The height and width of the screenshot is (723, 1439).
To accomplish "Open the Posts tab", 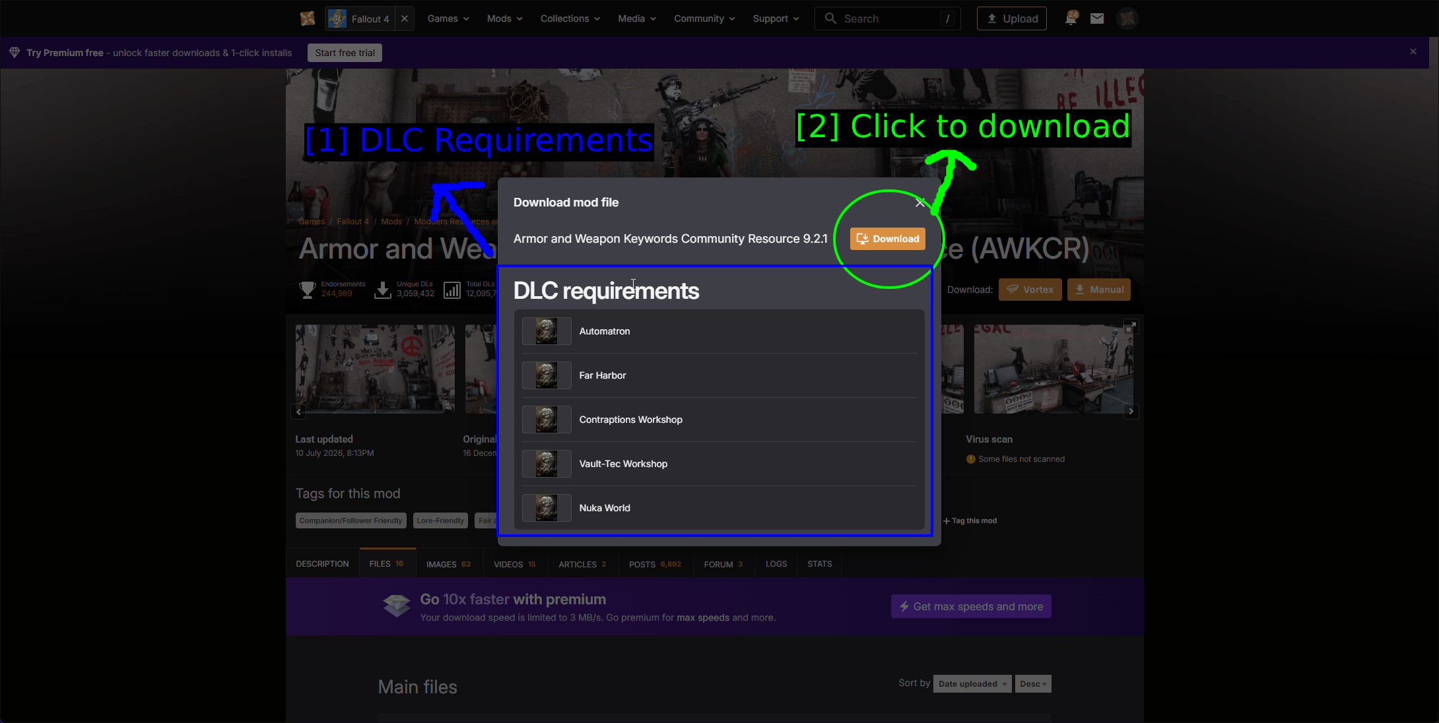I will [x=655, y=564].
